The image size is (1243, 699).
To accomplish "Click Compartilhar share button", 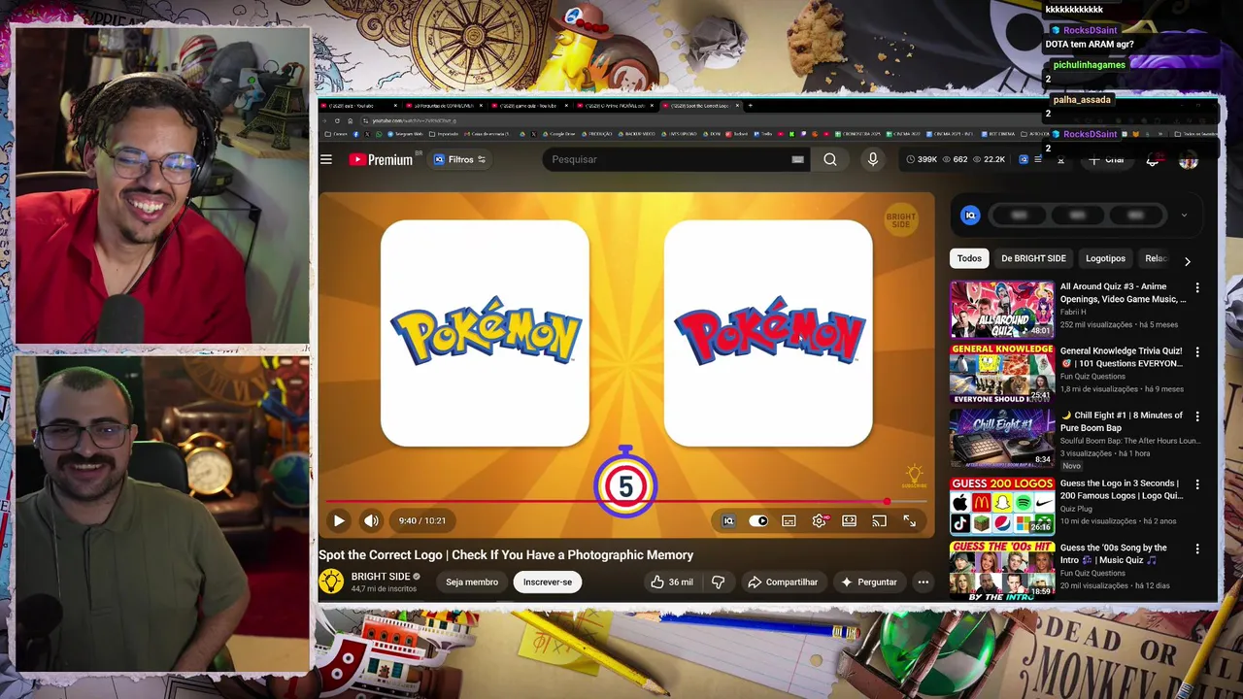I will point(783,582).
